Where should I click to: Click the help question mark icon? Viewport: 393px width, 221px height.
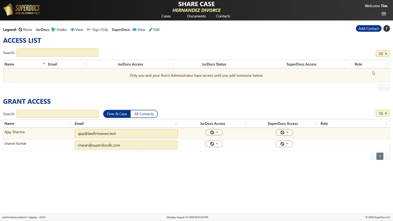[387, 29]
